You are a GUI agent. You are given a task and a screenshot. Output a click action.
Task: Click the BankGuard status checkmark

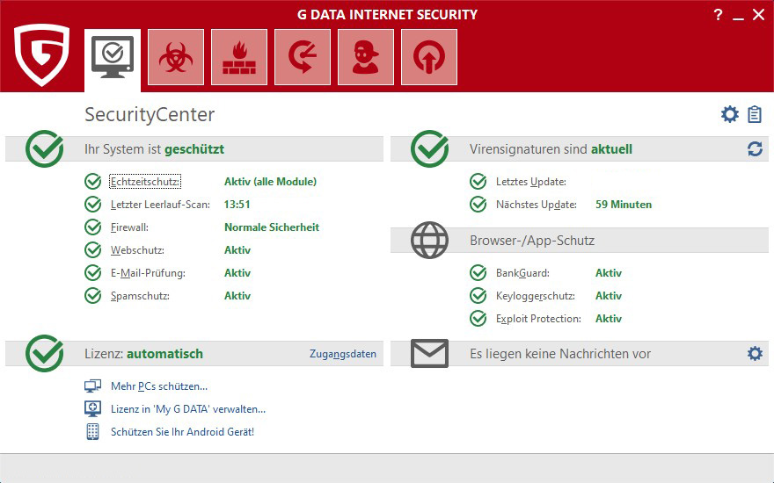pos(478,273)
